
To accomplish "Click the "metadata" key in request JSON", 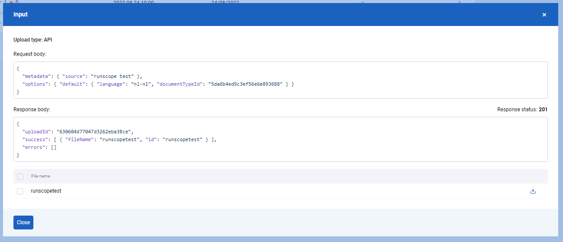I will [x=36, y=76].
